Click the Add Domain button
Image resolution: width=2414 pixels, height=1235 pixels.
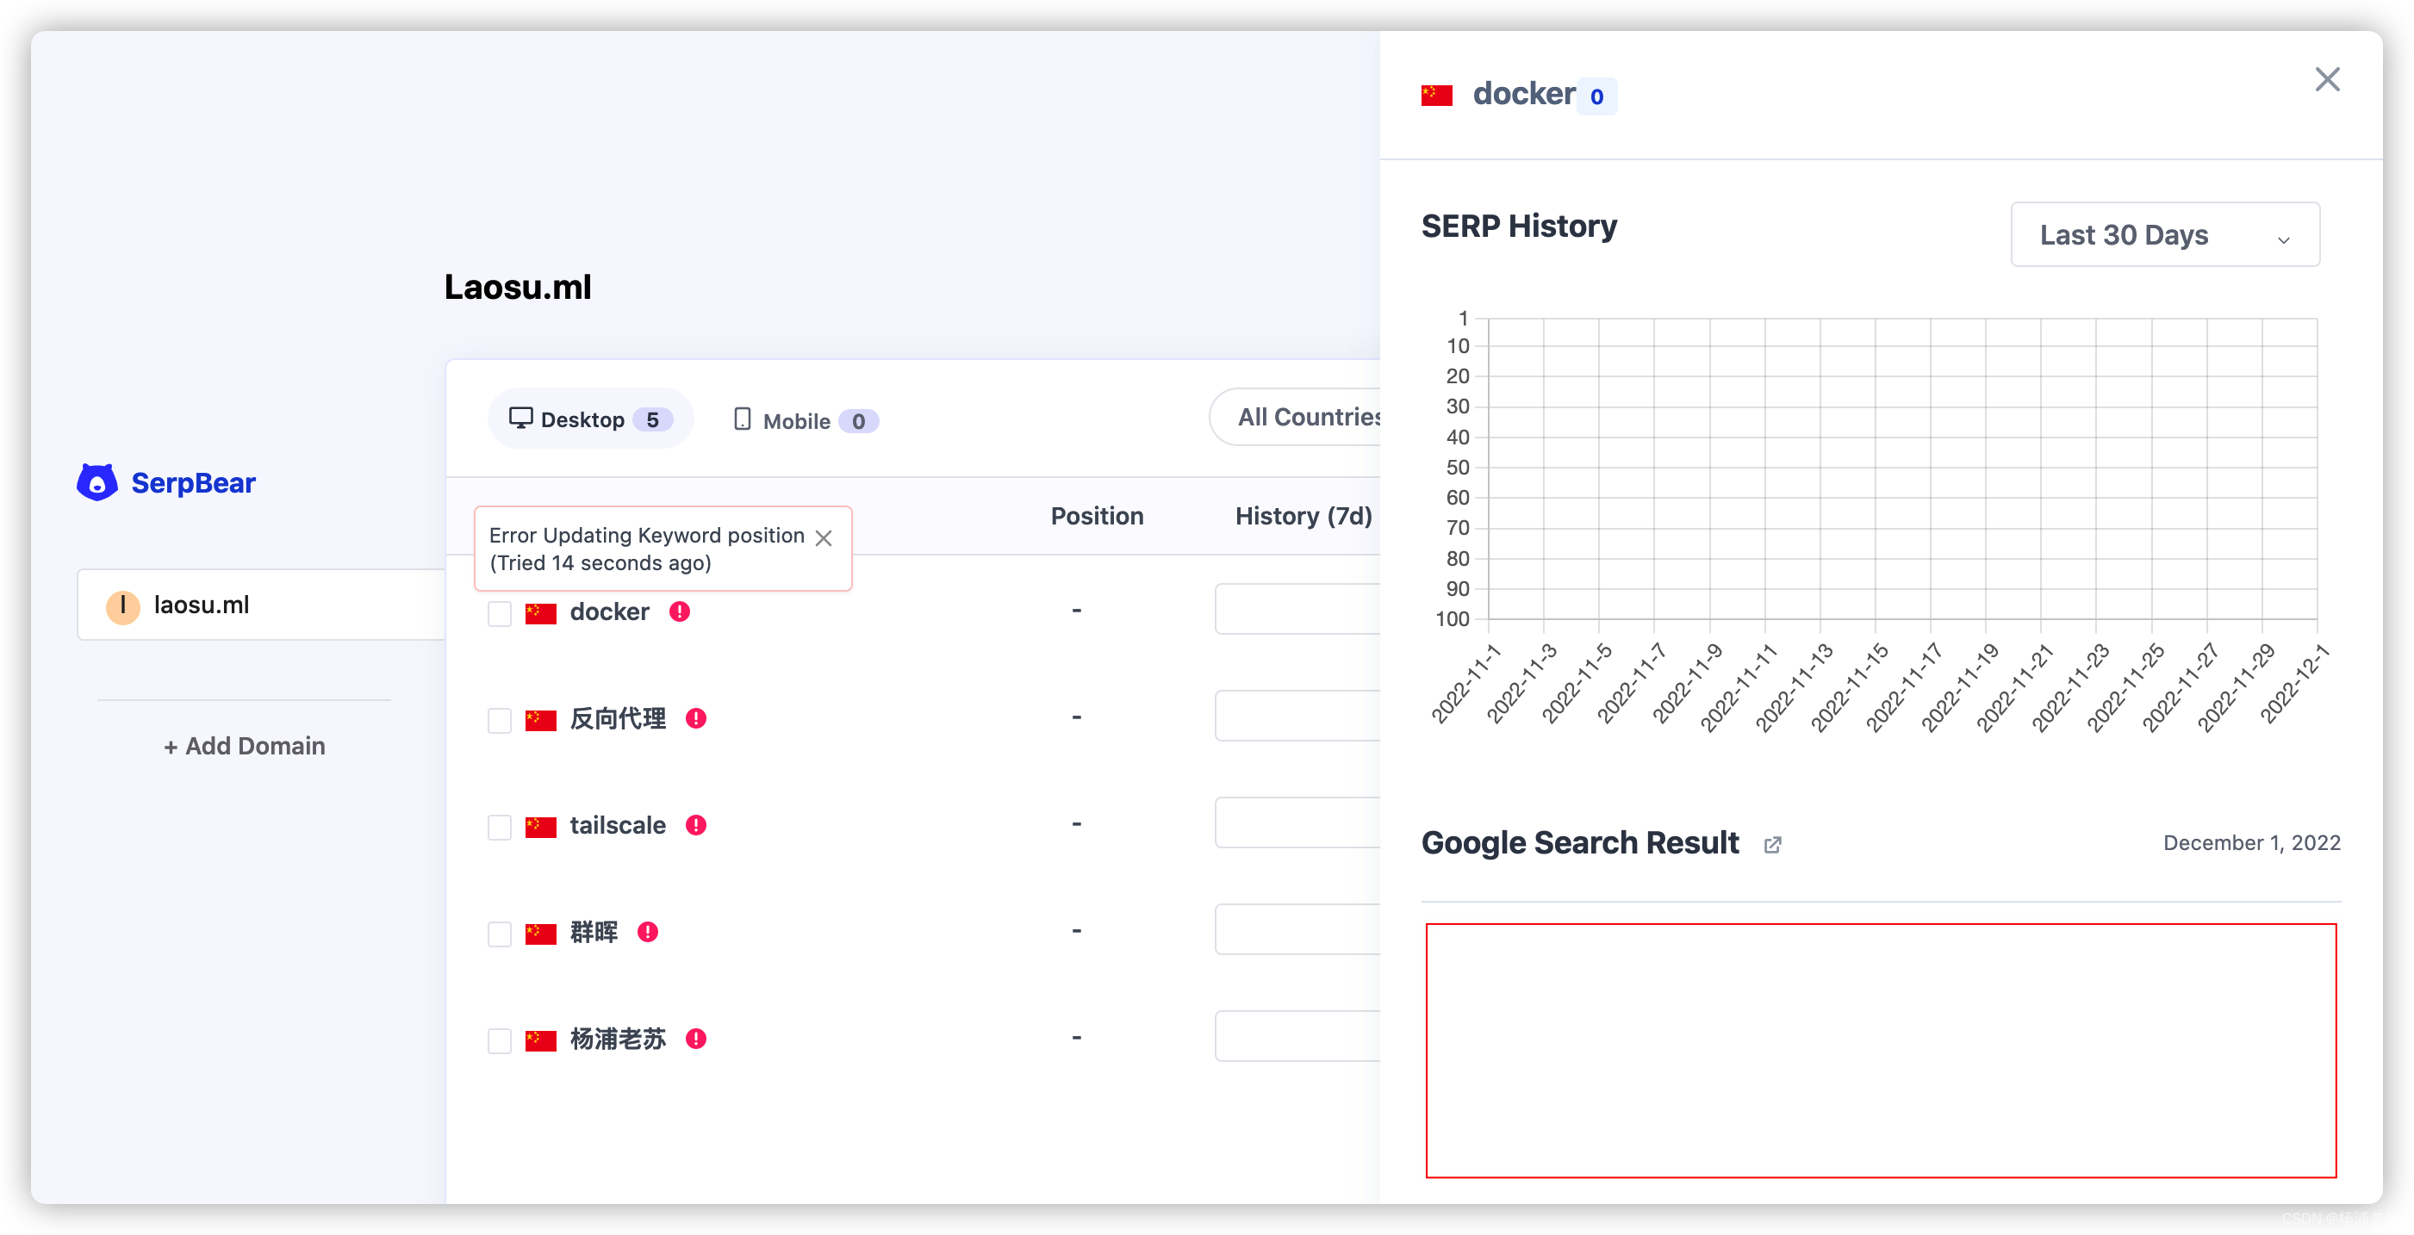tap(245, 746)
